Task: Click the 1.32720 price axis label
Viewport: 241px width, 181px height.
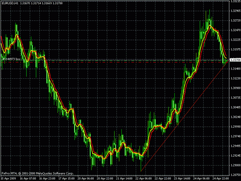Action: click(236, 20)
